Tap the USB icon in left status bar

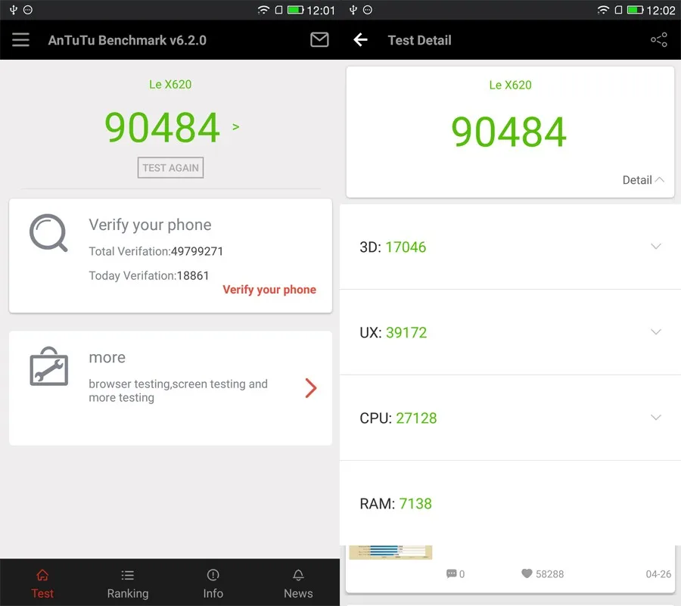click(x=14, y=10)
